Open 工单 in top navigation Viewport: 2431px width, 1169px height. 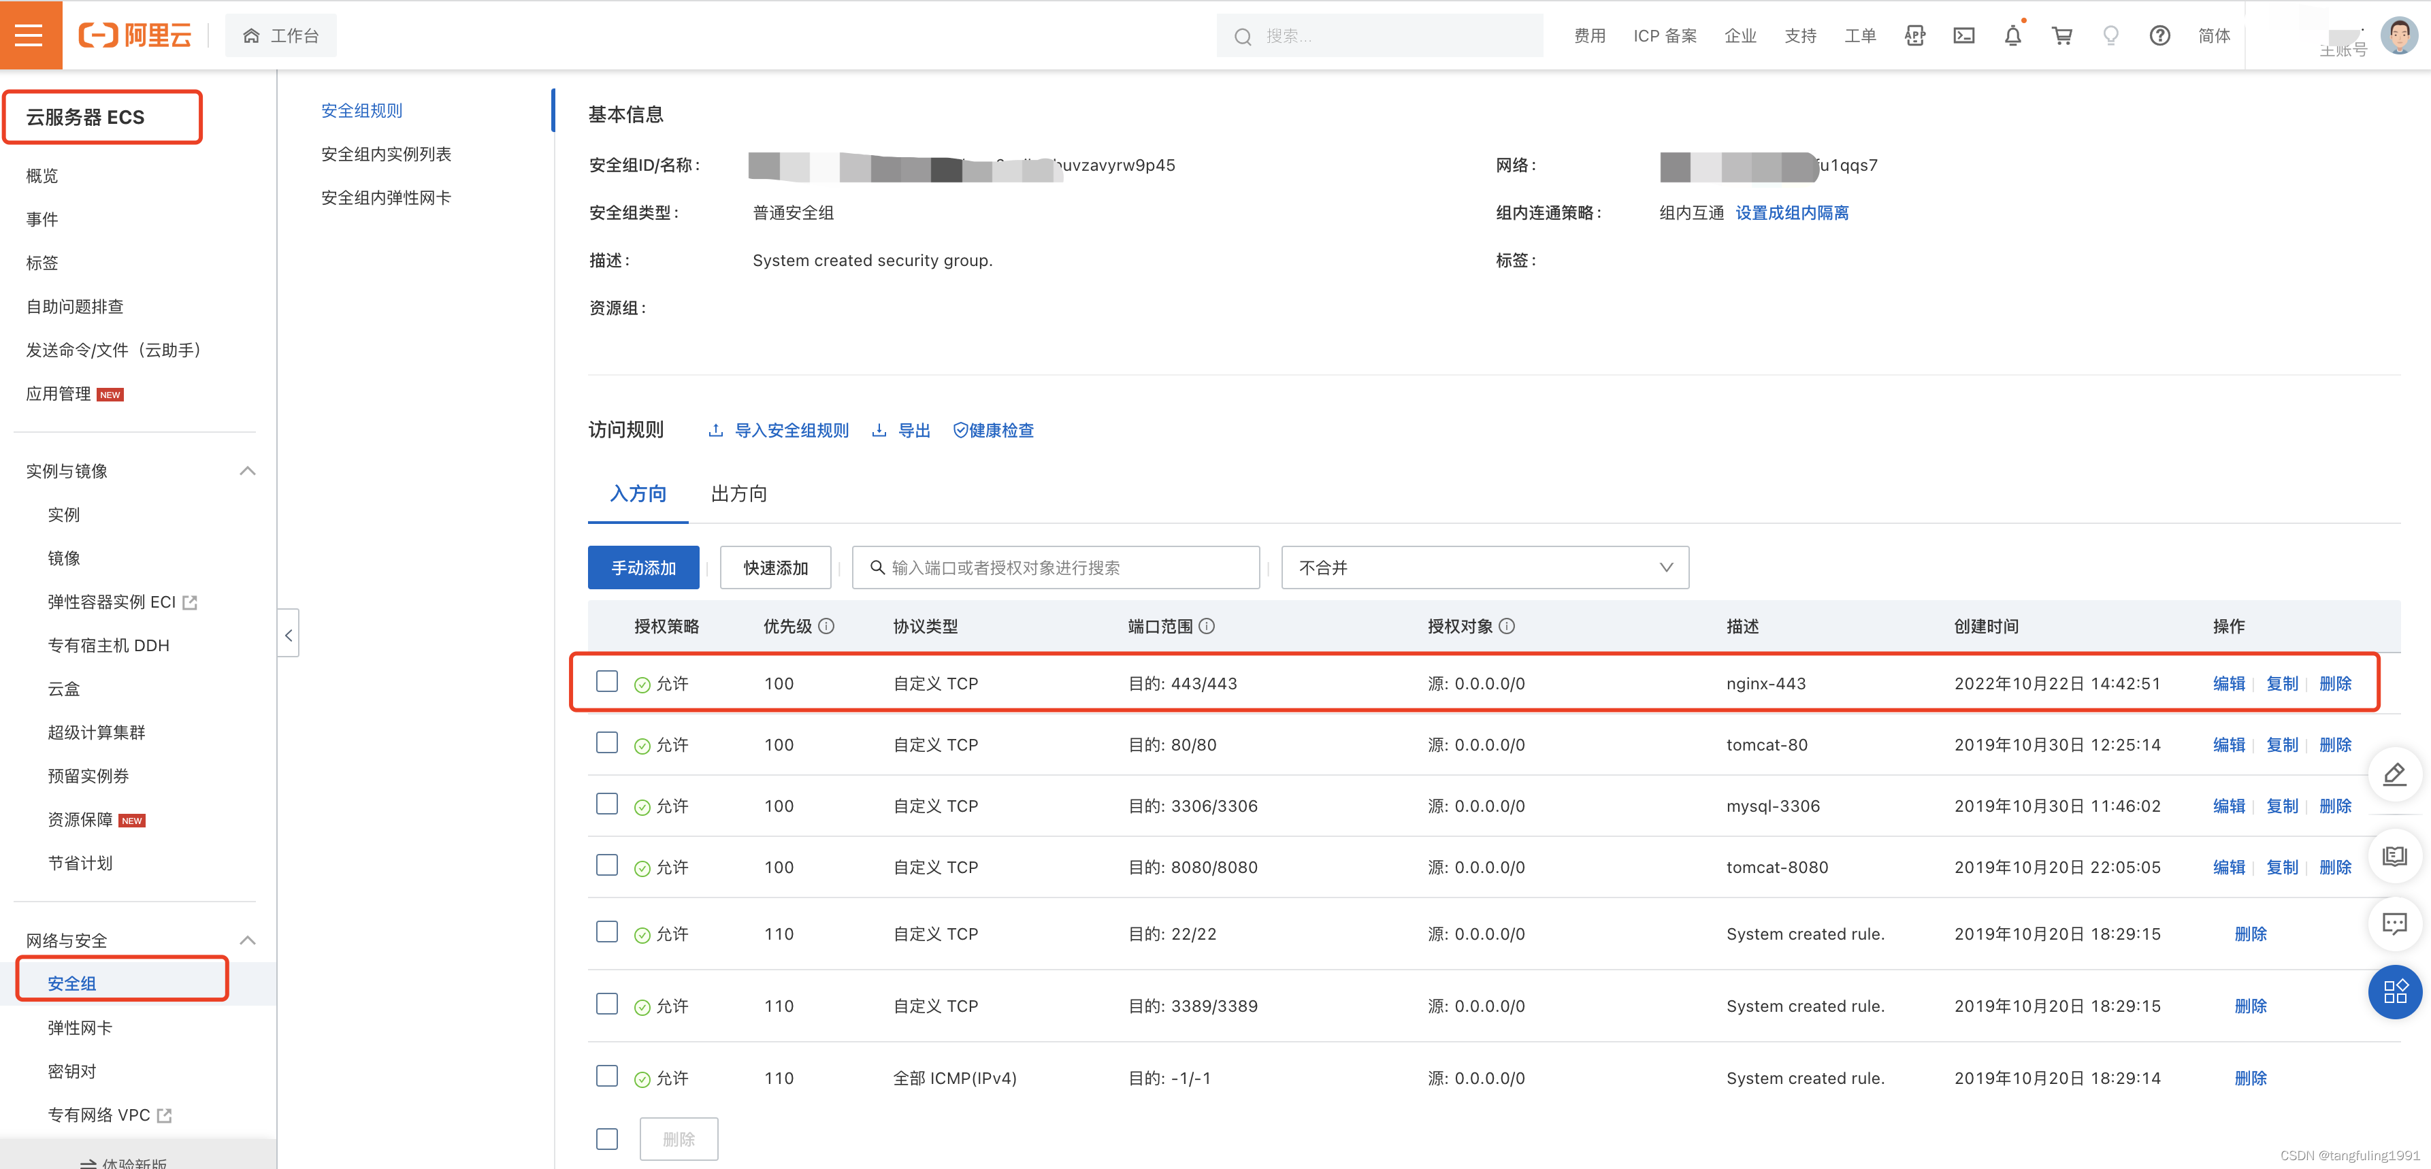tap(1860, 36)
